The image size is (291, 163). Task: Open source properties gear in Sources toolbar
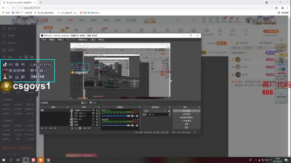pos(80,128)
